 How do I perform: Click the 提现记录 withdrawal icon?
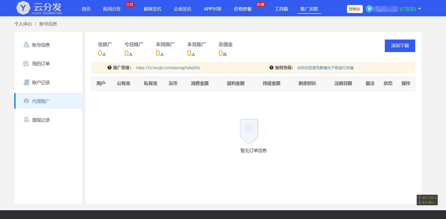tap(26, 120)
